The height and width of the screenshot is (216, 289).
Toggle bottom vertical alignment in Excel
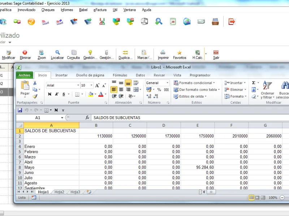click(x=128, y=83)
